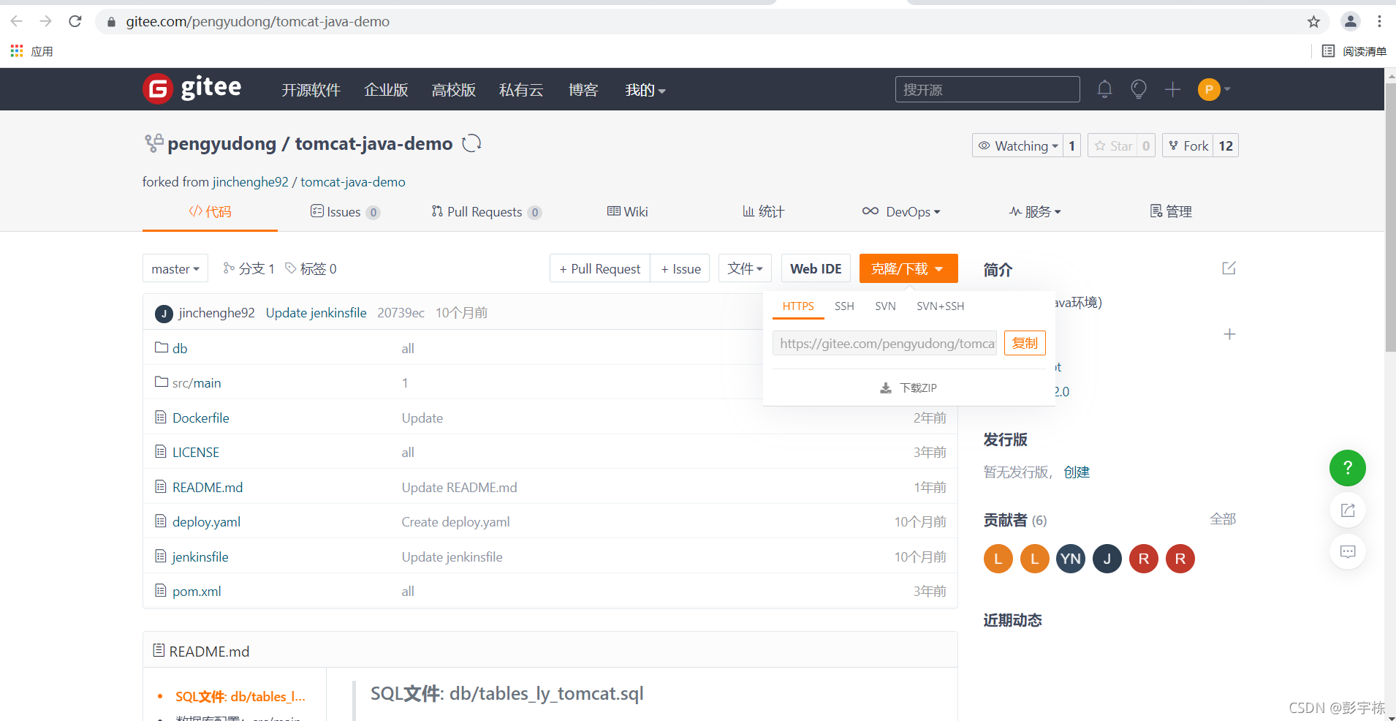The image size is (1396, 721).
Task: Click 分支 1 branches link
Action: point(249,268)
